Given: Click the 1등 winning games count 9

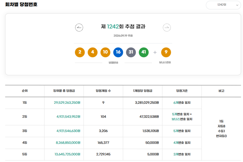Looking at the screenshot, I should (103, 103).
